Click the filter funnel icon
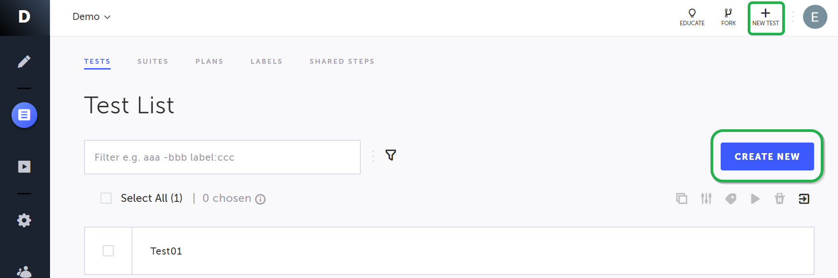Viewport: 838px width, 278px height. click(390, 155)
